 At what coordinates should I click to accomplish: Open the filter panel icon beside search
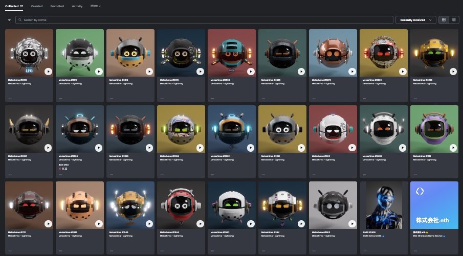point(9,20)
